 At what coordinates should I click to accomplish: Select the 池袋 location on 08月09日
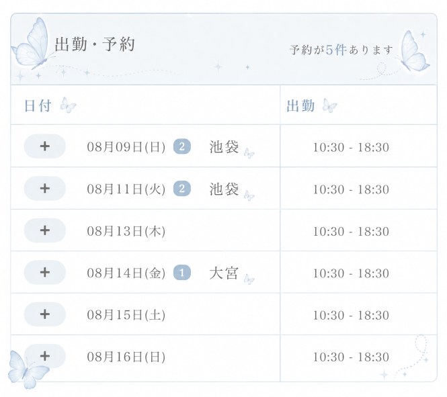tap(224, 147)
